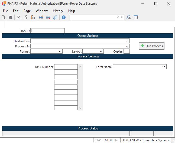Clear the toolbar search box with X
Screen dimensions: 175x143
click(x=118, y=17)
